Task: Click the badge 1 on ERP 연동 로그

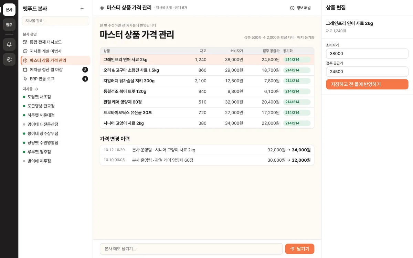Action: click(x=85, y=79)
